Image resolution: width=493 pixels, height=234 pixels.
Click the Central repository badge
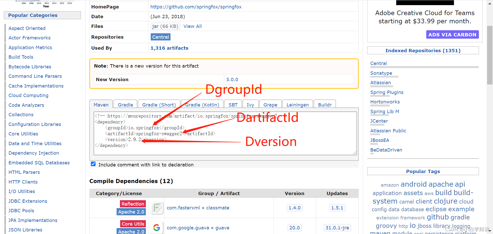[x=160, y=37]
